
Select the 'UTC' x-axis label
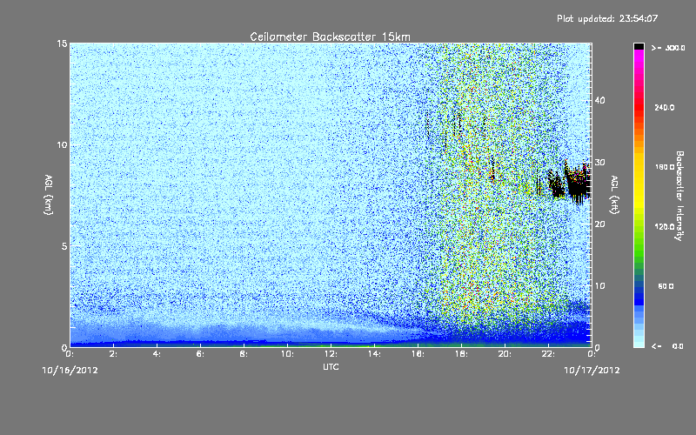(x=331, y=366)
